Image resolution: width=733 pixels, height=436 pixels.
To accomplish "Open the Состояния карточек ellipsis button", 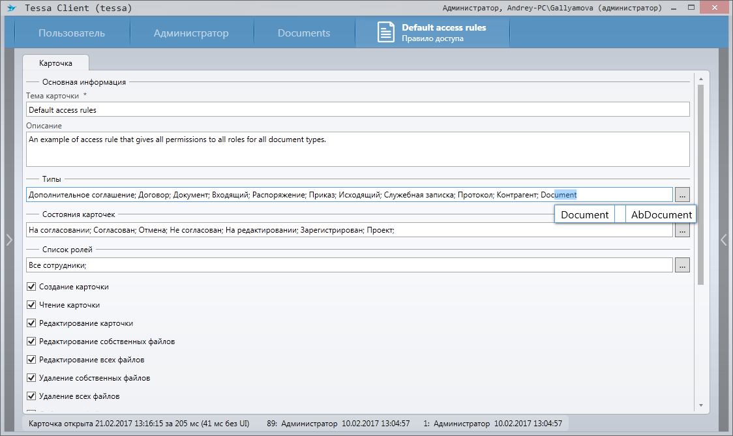I will (681, 230).
